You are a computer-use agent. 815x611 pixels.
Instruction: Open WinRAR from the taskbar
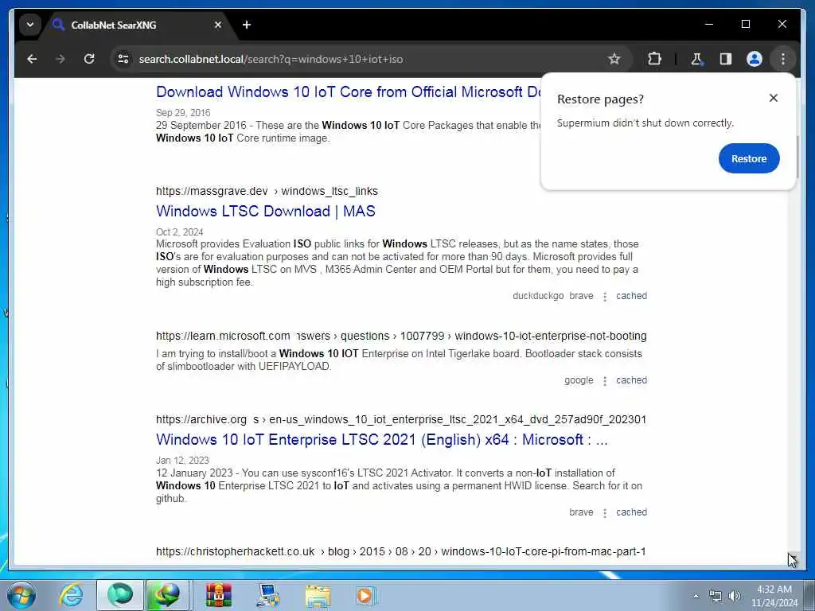point(218,595)
